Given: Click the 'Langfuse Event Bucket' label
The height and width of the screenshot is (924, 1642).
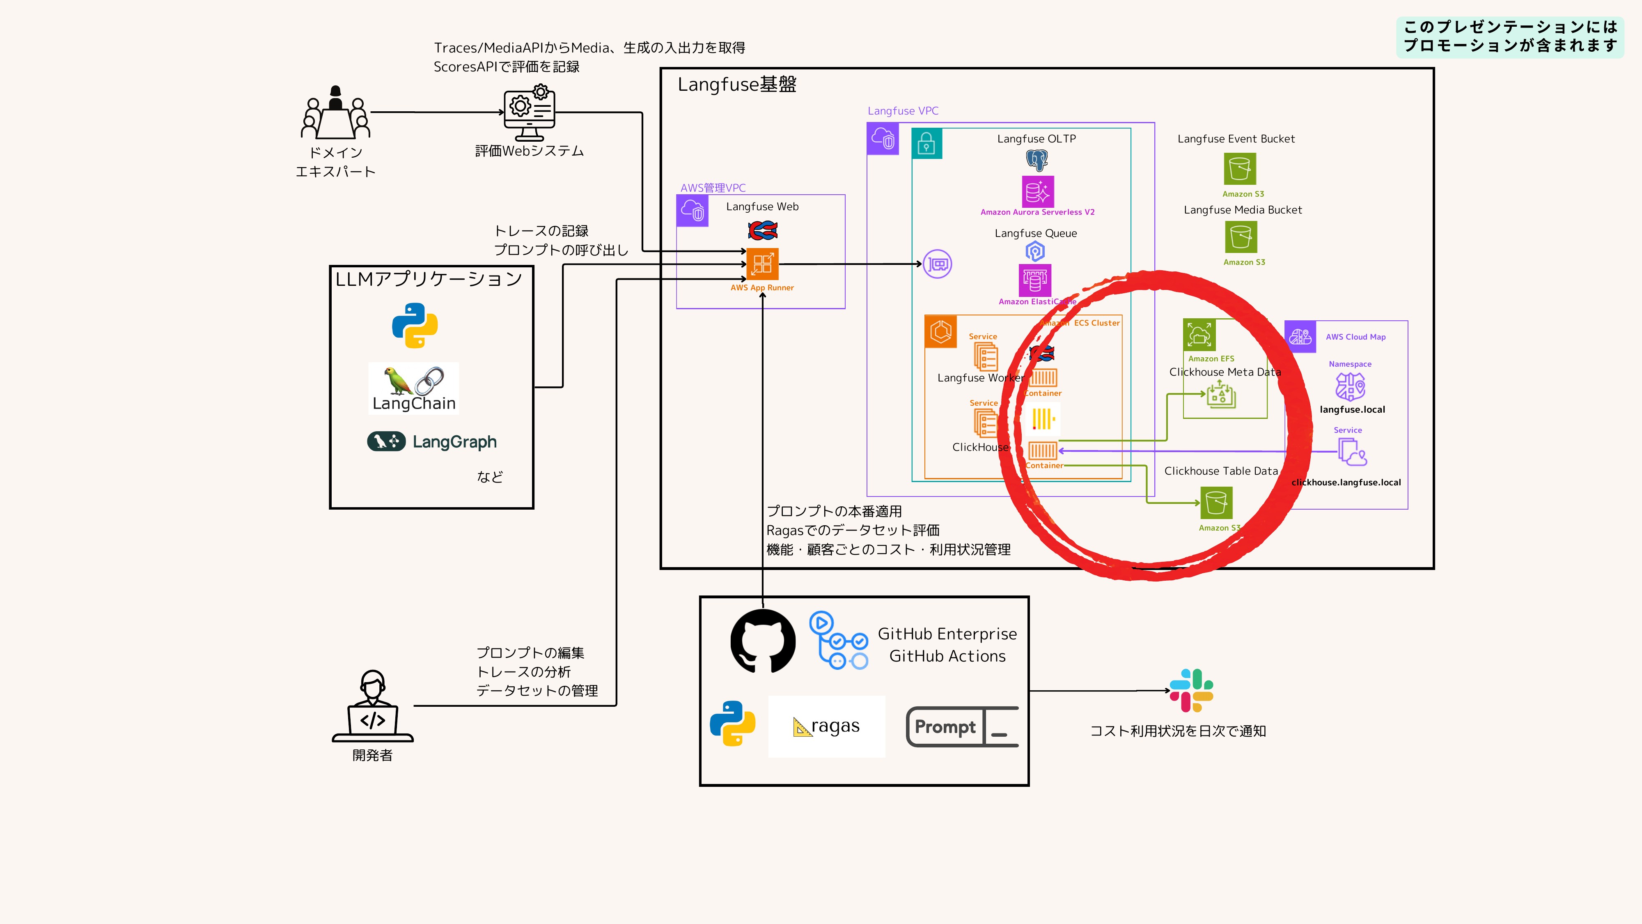Looking at the screenshot, I should click(x=1236, y=138).
